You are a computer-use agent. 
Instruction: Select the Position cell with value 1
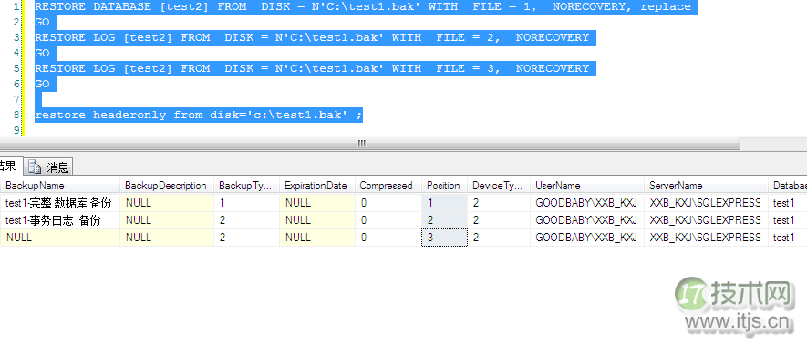tap(444, 203)
